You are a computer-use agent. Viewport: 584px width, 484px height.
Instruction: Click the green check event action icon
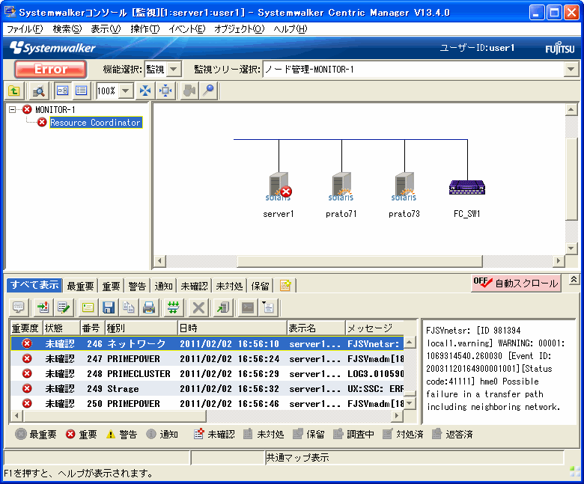click(x=64, y=307)
